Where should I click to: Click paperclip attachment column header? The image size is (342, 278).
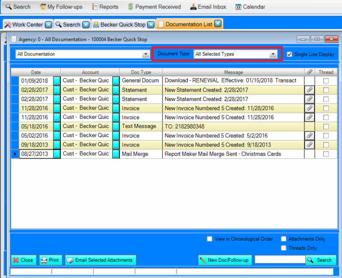309,72
